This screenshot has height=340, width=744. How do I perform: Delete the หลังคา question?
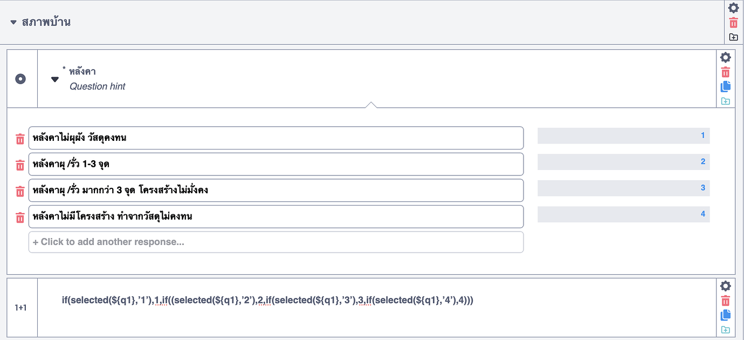726,72
